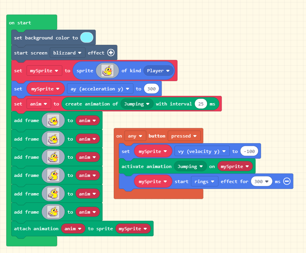Click the 'on start' block header
This screenshot has width=306, height=253.
[20, 23]
